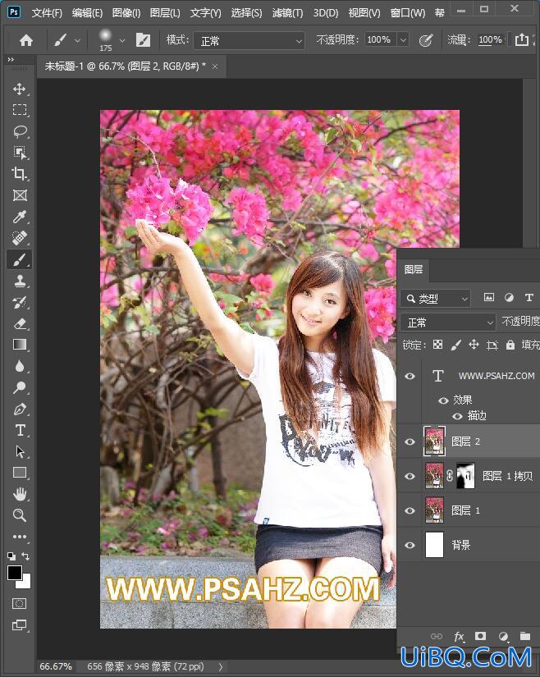Select the Gradient tool
Screen dimensions: 540x677
point(20,345)
